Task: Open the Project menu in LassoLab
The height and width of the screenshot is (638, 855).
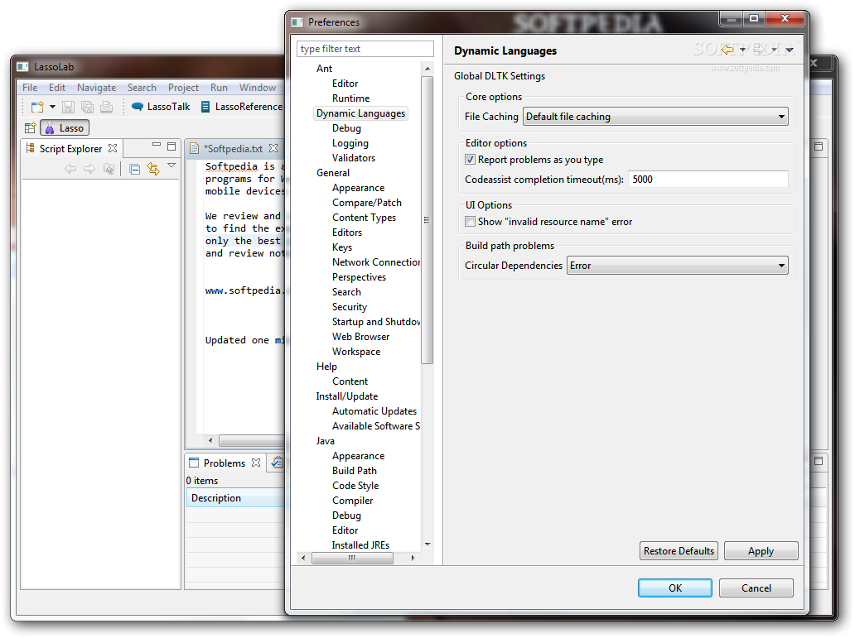Action: click(183, 87)
